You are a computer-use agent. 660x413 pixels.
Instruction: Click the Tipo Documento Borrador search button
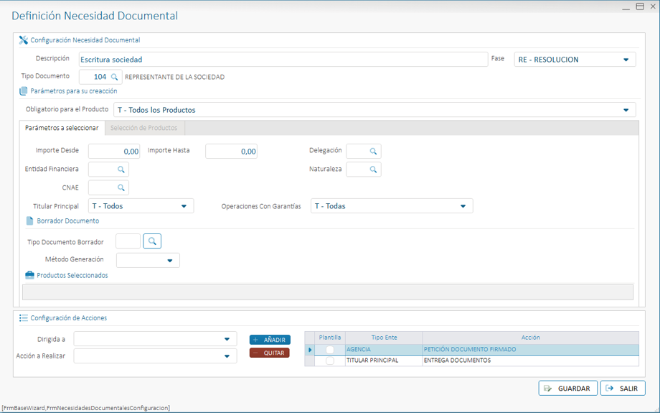(x=152, y=241)
